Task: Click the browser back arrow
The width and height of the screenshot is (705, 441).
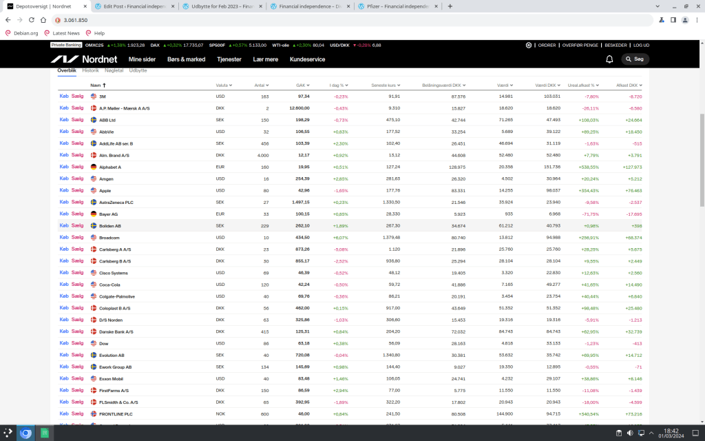Action: [9, 20]
